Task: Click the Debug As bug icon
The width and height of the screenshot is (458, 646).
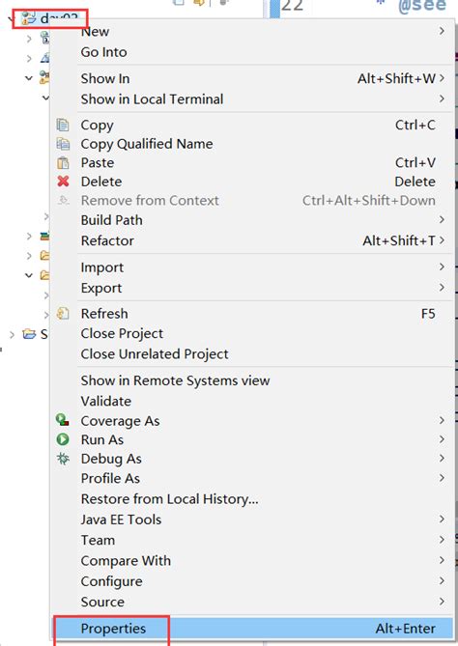Action: pyautogui.click(x=63, y=459)
